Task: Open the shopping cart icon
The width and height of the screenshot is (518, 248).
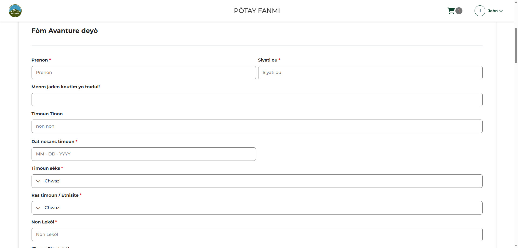Action: (451, 11)
